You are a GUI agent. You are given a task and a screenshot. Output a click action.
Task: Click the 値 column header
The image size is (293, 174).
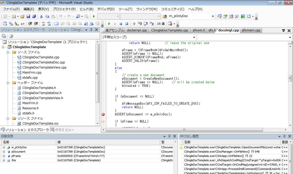108,142
